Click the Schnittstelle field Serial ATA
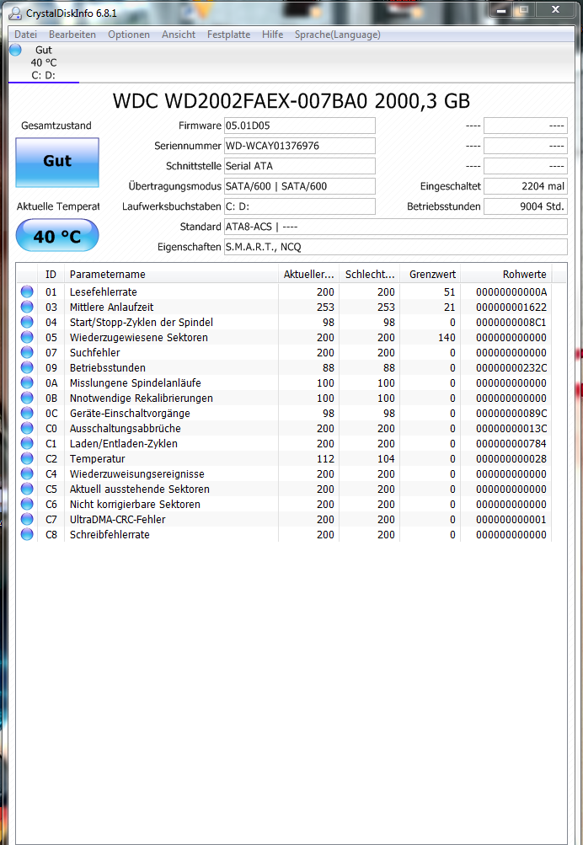 [300, 166]
